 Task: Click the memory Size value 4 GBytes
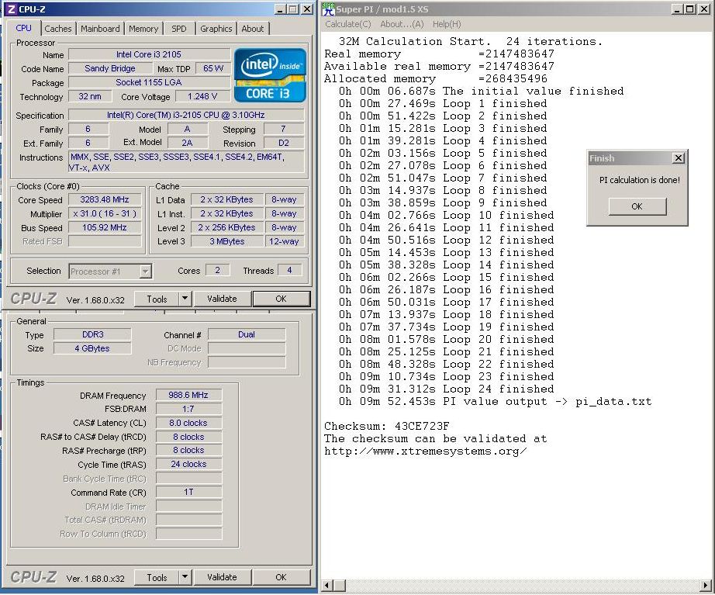(92, 348)
